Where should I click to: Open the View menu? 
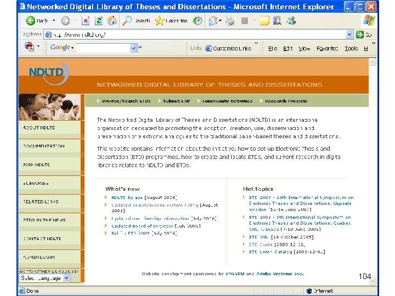(304, 48)
